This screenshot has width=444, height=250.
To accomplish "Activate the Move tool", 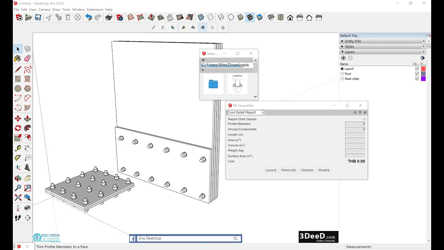I will point(18,119).
